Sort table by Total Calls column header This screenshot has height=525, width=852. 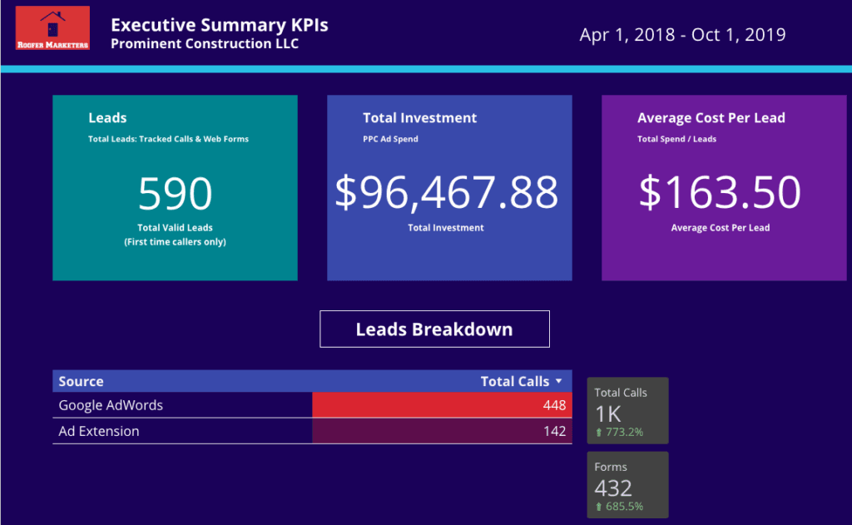click(x=514, y=381)
